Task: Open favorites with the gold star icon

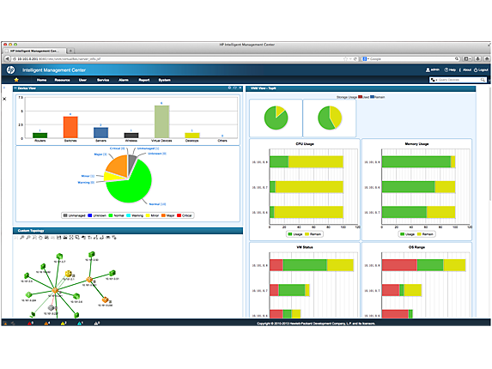Action: click(16, 80)
